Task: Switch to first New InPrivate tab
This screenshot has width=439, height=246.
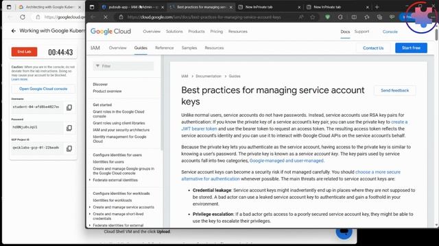Action: [x=269, y=7]
